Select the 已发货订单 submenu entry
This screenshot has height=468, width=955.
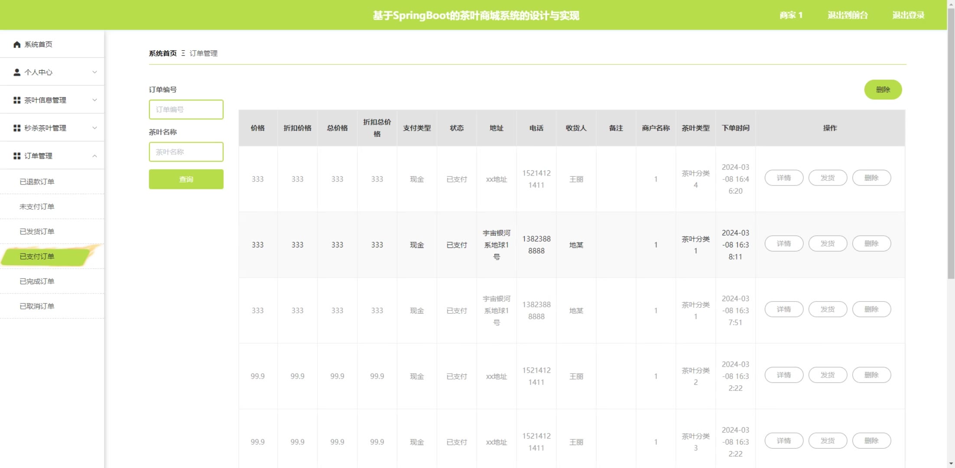37,232
